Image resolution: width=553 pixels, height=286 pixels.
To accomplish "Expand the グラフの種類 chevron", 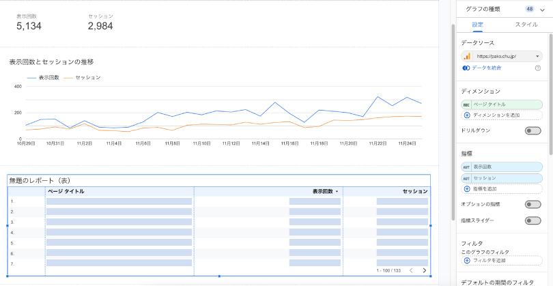I will pyautogui.click(x=543, y=10).
